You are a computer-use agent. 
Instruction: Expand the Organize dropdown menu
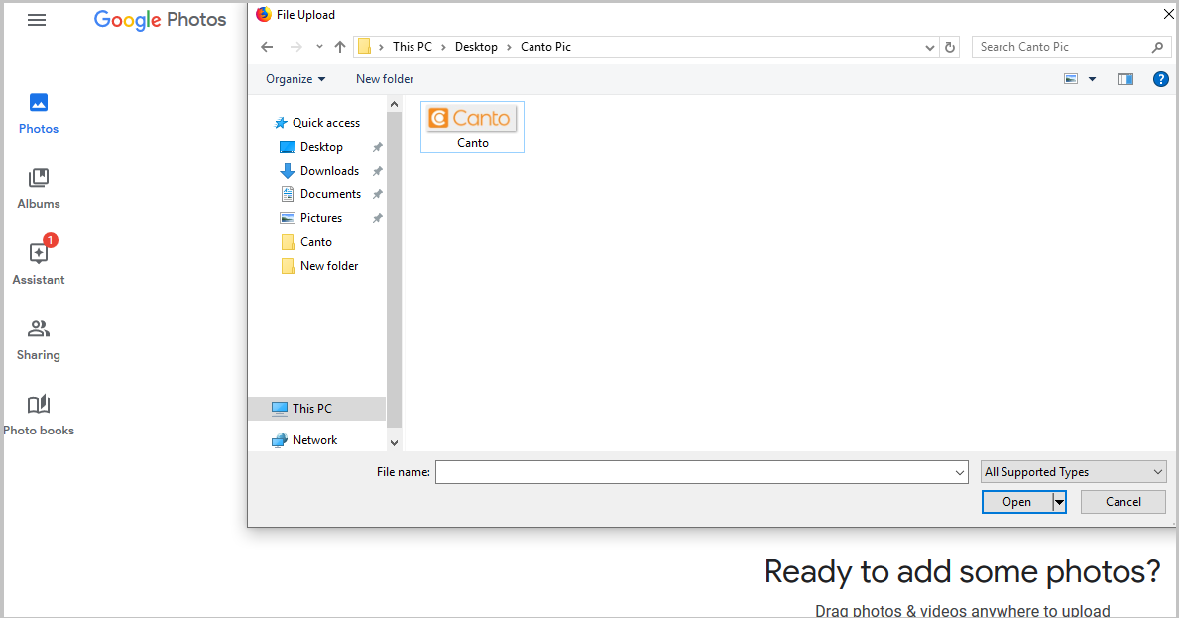295,79
